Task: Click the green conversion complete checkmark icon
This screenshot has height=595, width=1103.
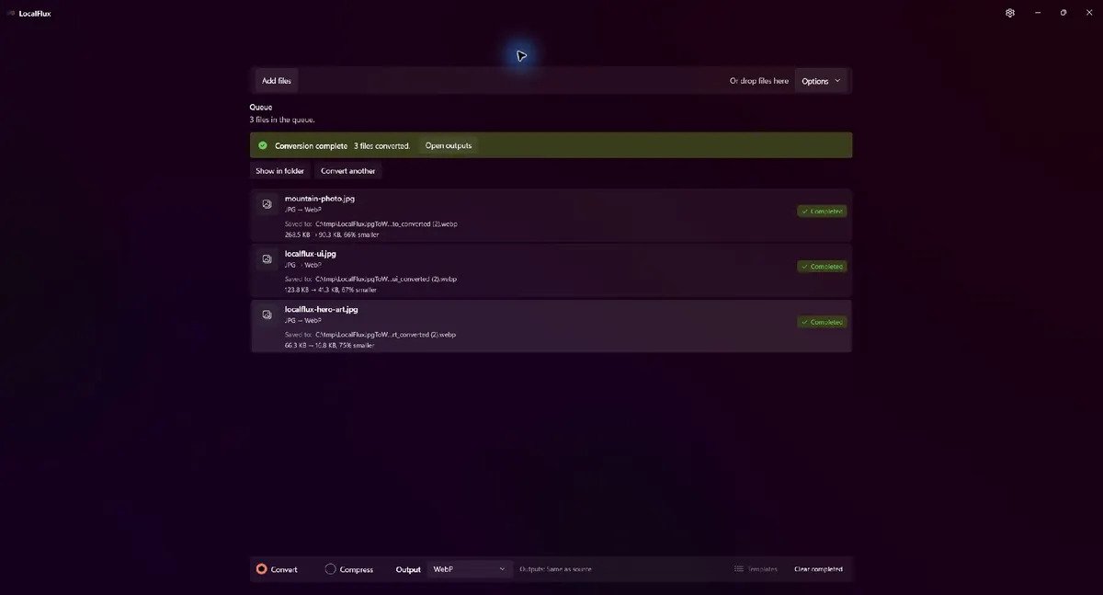Action: pos(263,145)
